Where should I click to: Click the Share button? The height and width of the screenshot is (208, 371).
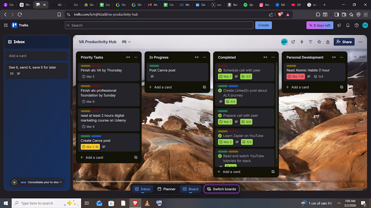(x=344, y=42)
